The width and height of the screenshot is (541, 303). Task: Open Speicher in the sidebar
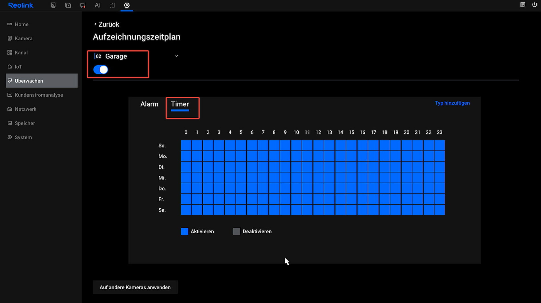point(42,123)
